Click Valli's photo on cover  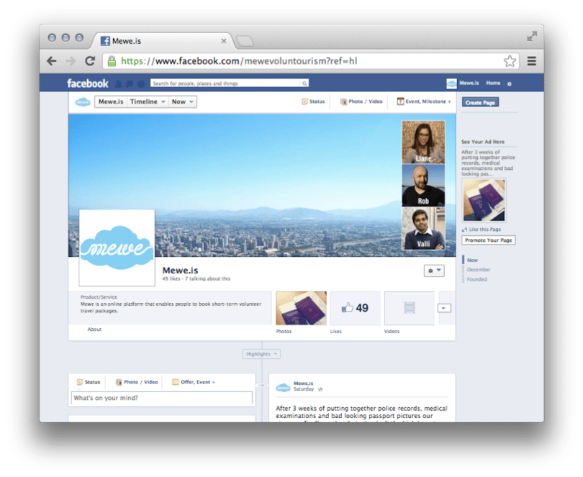pyautogui.click(x=423, y=228)
